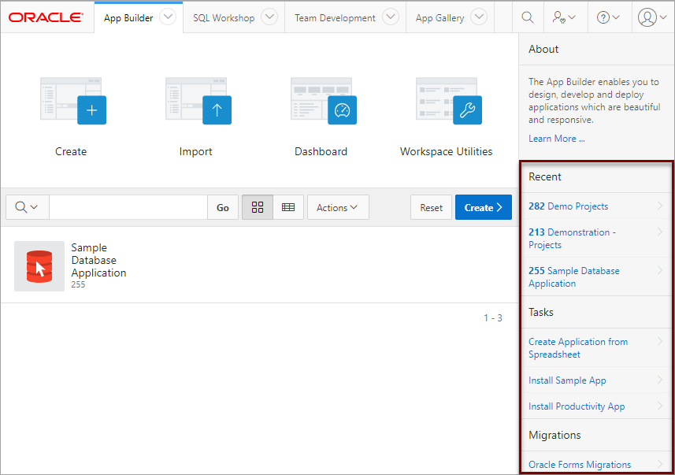Viewport: 675px width, 475px height.
Task: Open recent 282 Demo Projects
Action: coord(568,206)
